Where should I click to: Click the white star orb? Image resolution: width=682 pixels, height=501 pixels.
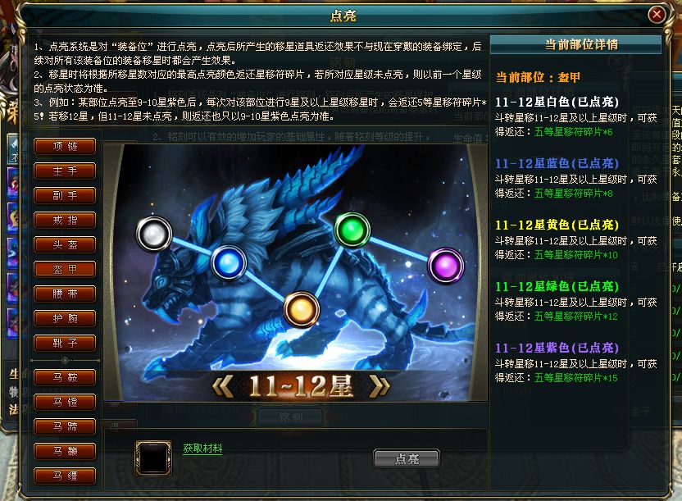[154, 234]
